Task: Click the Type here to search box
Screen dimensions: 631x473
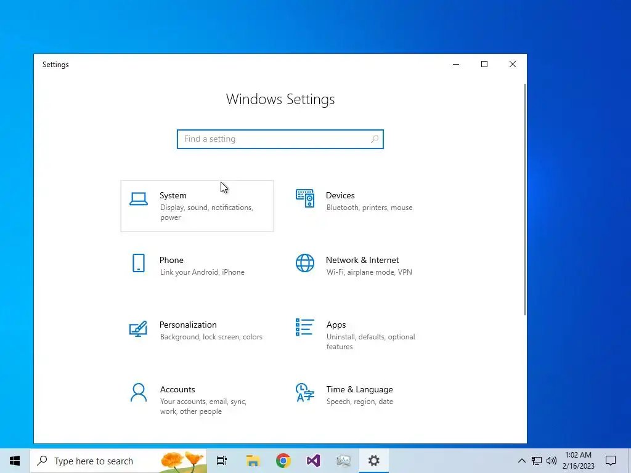Action: coord(119,461)
